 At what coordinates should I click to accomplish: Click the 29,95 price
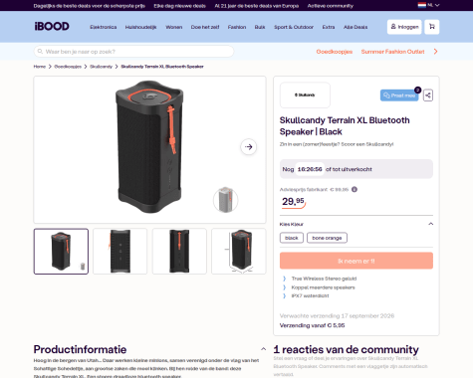[x=293, y=201]
